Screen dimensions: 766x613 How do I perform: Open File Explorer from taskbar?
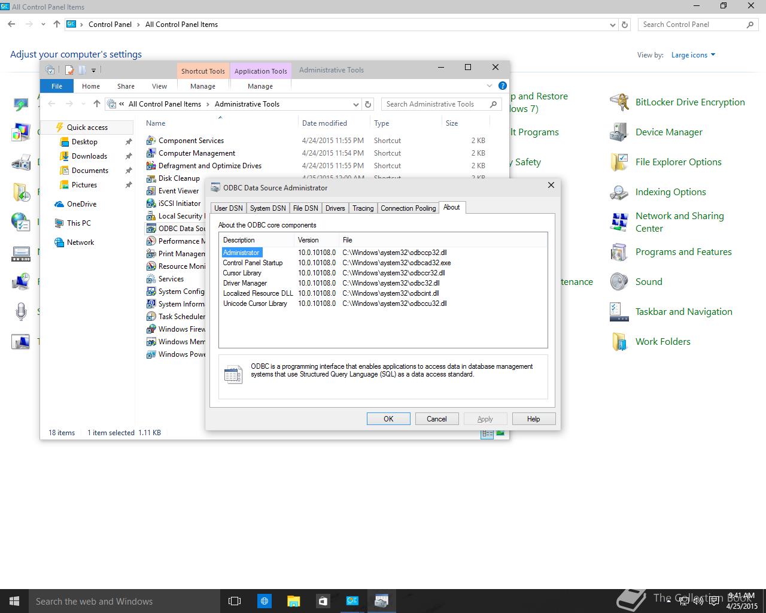[293, 601]
